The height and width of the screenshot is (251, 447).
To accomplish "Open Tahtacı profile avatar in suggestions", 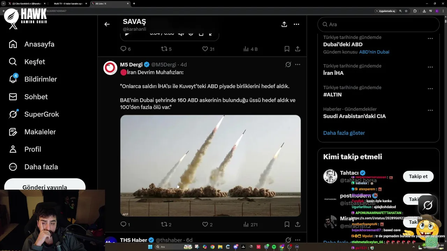I will point(330,176).
